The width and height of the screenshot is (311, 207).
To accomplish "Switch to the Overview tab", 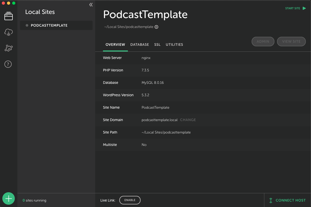I will (115, 45).
